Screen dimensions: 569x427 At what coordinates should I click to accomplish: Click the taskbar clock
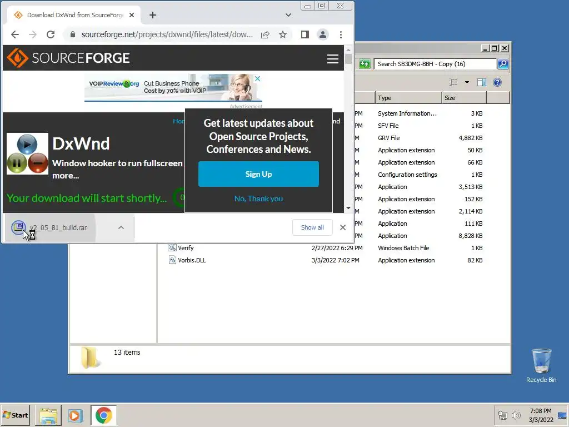[x=541, y=415]
